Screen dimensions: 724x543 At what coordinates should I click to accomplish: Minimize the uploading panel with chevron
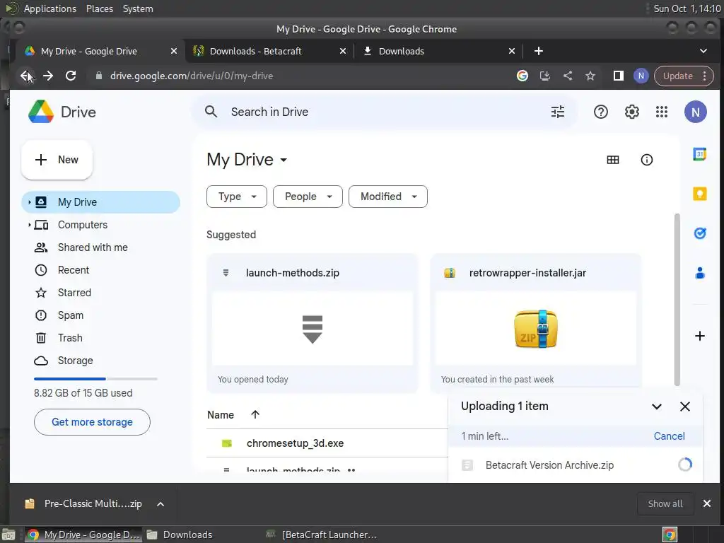point(657,407)
